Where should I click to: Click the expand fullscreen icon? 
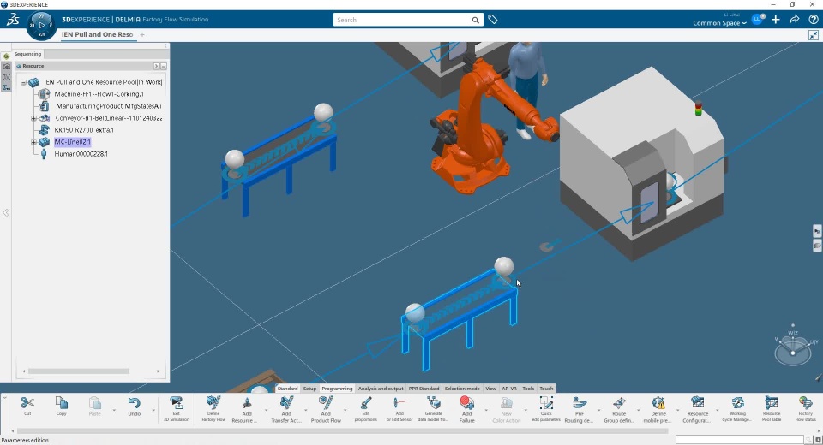813,35
